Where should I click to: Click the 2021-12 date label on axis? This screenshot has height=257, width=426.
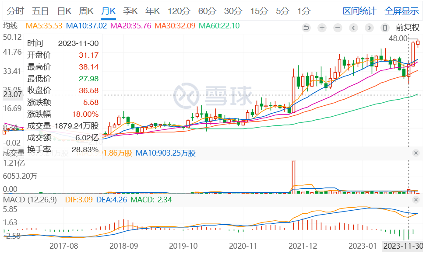(303, 246)
